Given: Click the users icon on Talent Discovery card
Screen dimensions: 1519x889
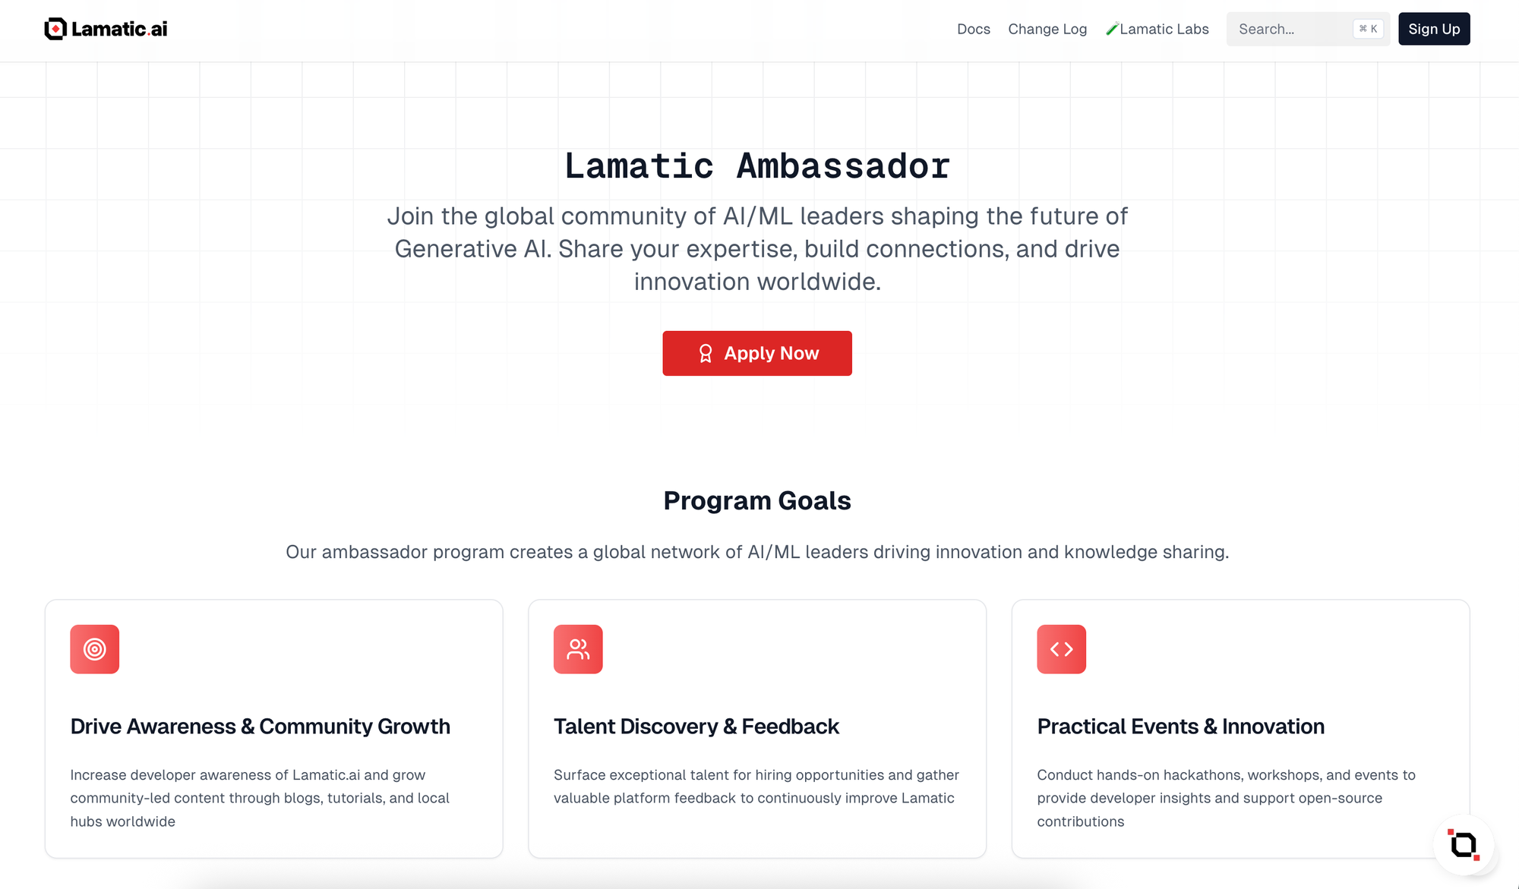Looking at the screenshot, I should [578, 649].
